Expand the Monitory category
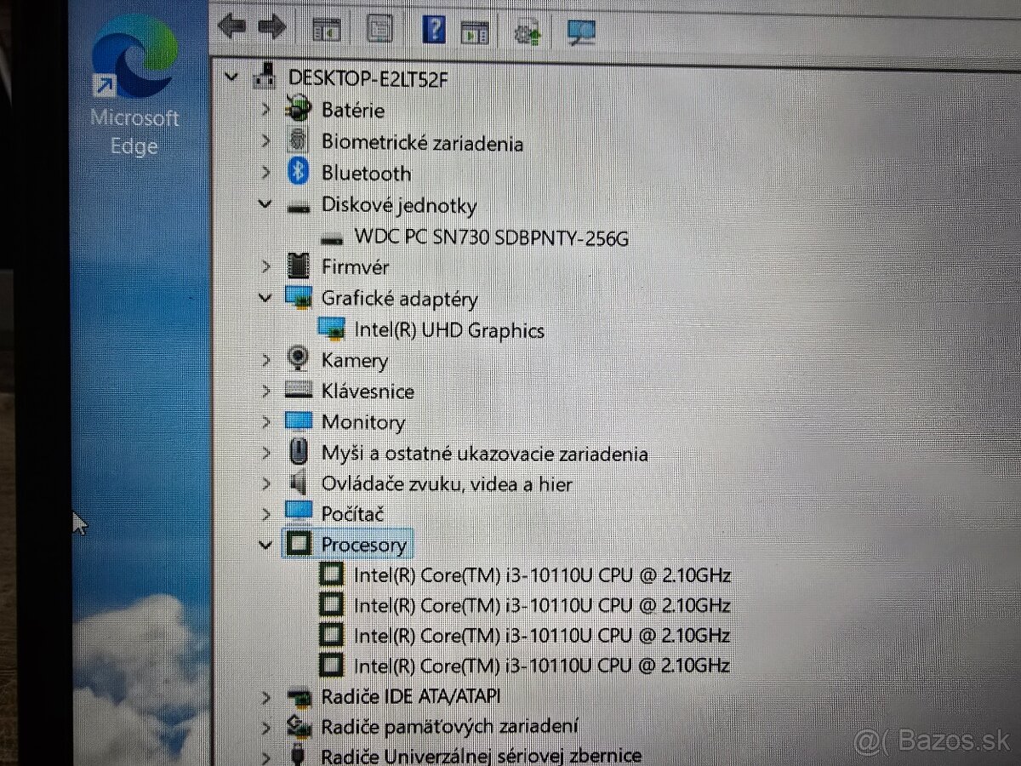Screen dimensions: 1021x766 [265, 421]
